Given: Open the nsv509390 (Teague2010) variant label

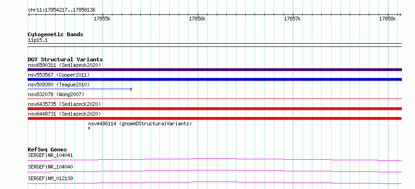Looking at the screenshot, I should (x=59, y=85).
